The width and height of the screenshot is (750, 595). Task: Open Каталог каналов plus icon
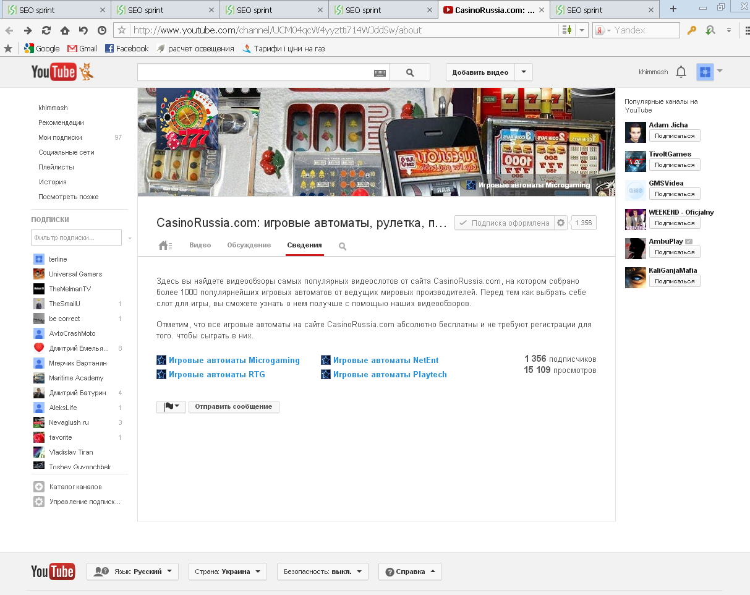(x=39, y=487)
